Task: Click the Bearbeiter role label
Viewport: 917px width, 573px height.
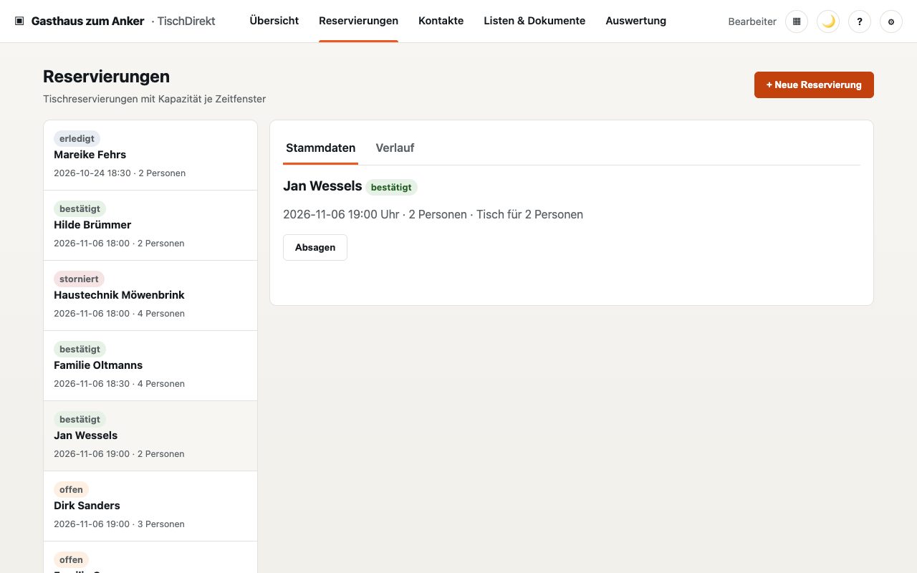Action: [752, 21]
